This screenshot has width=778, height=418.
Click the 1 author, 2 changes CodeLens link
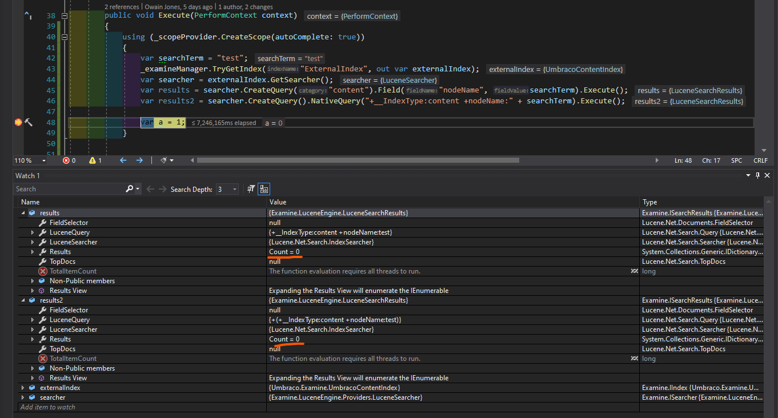coord(246,7)
